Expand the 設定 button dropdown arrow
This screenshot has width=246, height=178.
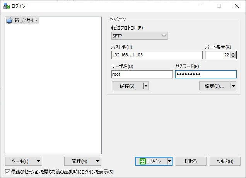pos(233,86)
